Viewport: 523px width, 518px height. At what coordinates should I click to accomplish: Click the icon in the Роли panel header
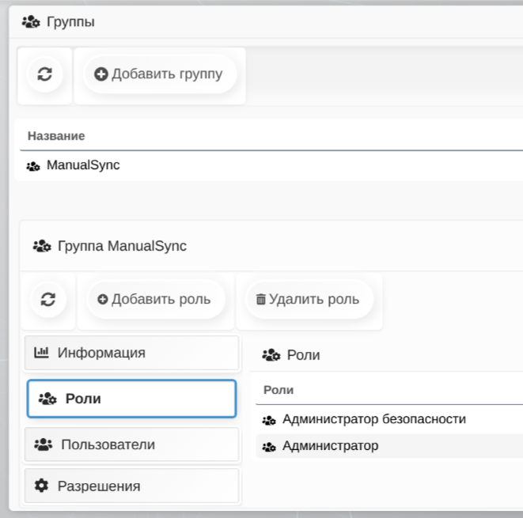[x=271, y=356]
